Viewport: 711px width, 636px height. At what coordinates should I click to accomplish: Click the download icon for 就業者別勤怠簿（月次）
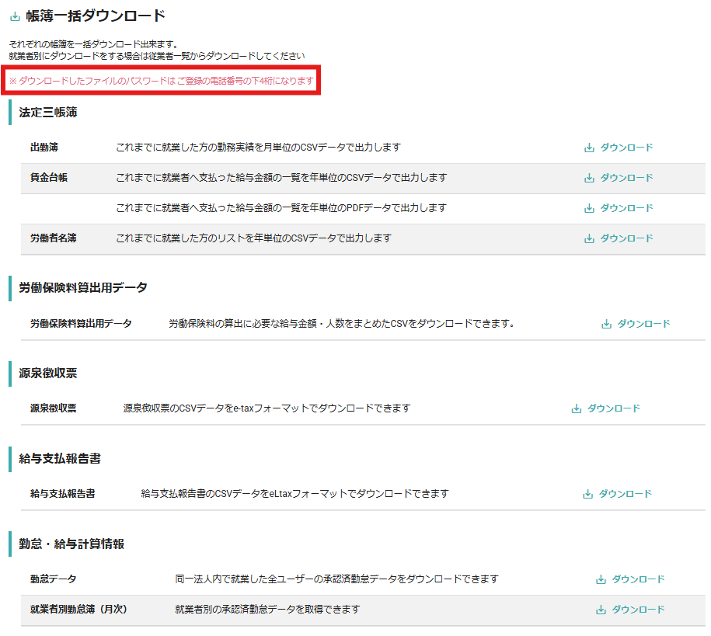click(601, 610)
